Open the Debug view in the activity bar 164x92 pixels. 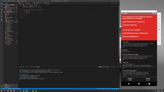click(x=2, y=13)
